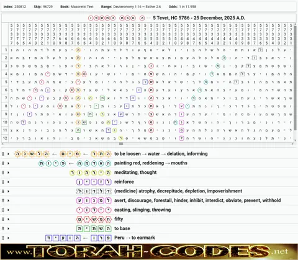Click the scroll-right arrow under the grid
This screenshot has width=298, height=260.
[x=292, y=144]
